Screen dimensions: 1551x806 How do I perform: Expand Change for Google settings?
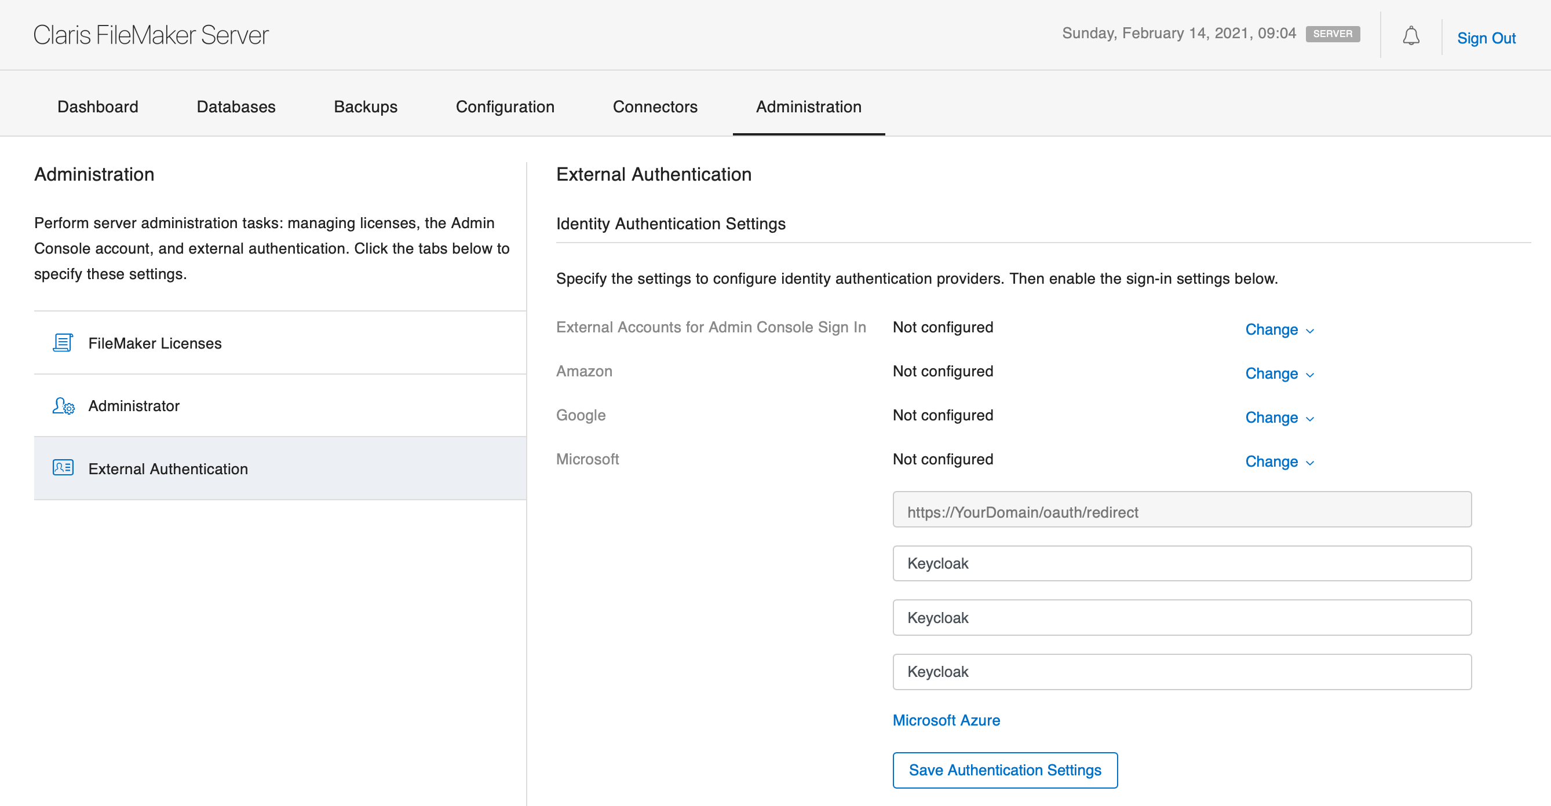tap(1279, 417)
